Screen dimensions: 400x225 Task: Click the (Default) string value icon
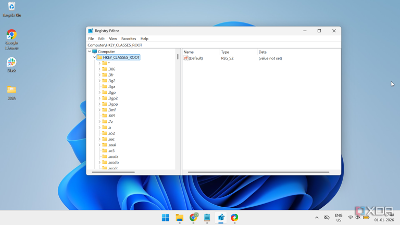click(x=186, y=58)
